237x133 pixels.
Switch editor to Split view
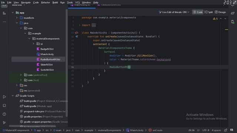(x=208, y=12)
